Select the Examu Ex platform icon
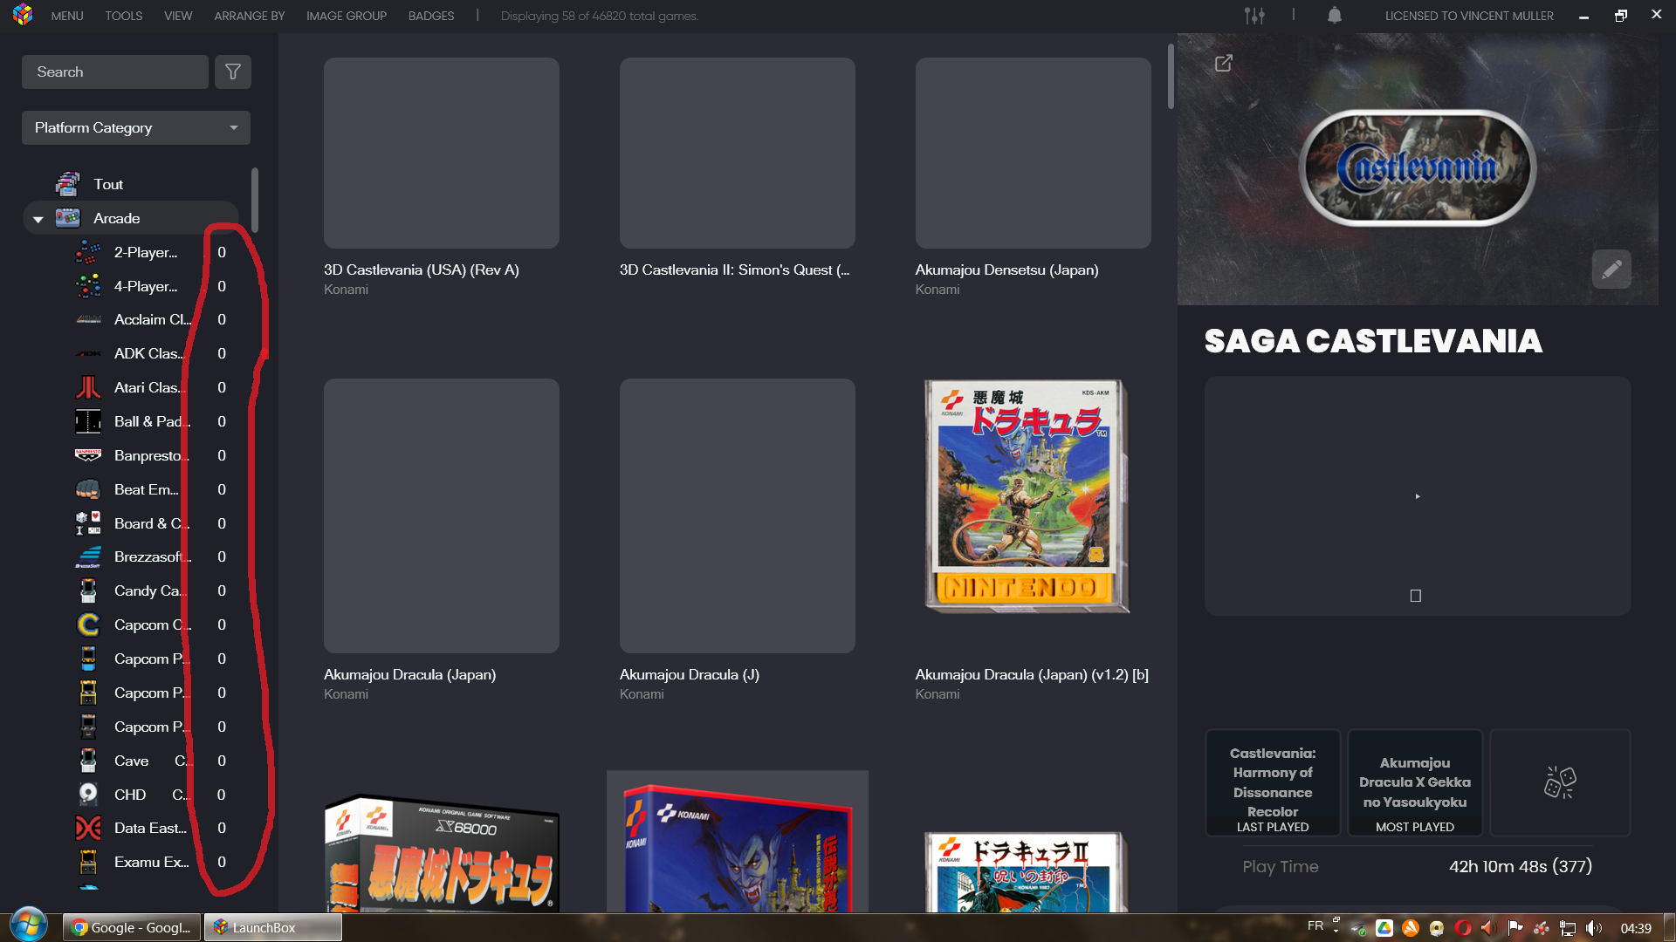1676x942 pixels. (88, 862)
